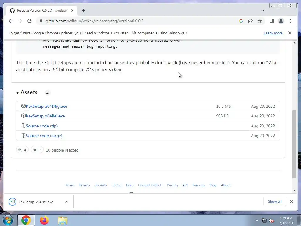The width and height of the screenshot is (301, 226).
Task: Collapse the Assets section
Action: pyautogui.click(x=27, y=92)
